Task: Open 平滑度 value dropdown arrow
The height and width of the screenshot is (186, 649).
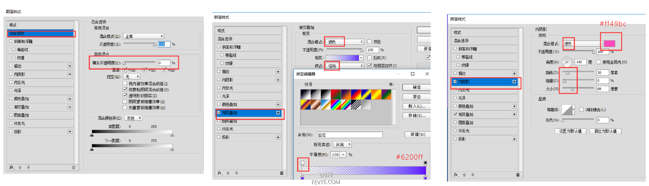Action: [343, 155]
